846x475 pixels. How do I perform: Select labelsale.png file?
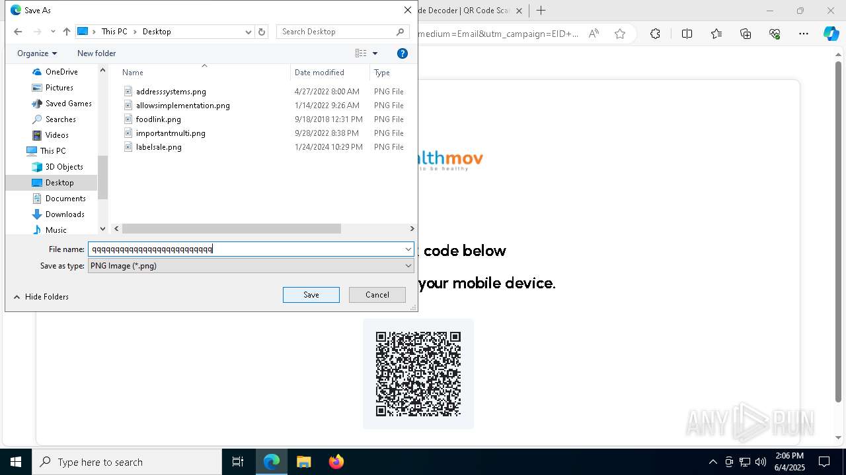tap(159, 147)
